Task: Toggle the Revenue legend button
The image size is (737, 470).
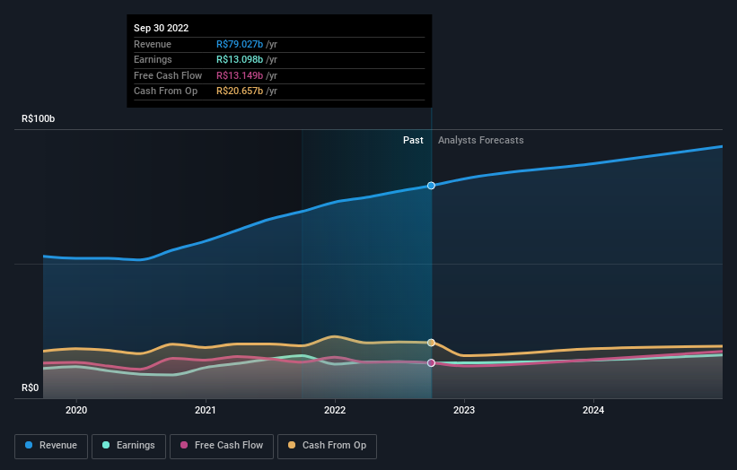Action: click(51, 446)
